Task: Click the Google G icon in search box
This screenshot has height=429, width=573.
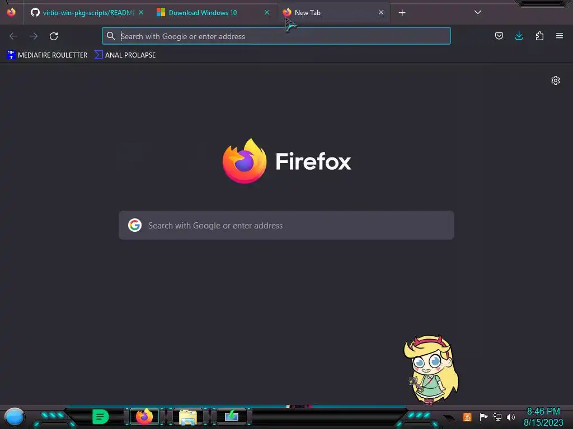Action: click(135, 225)
